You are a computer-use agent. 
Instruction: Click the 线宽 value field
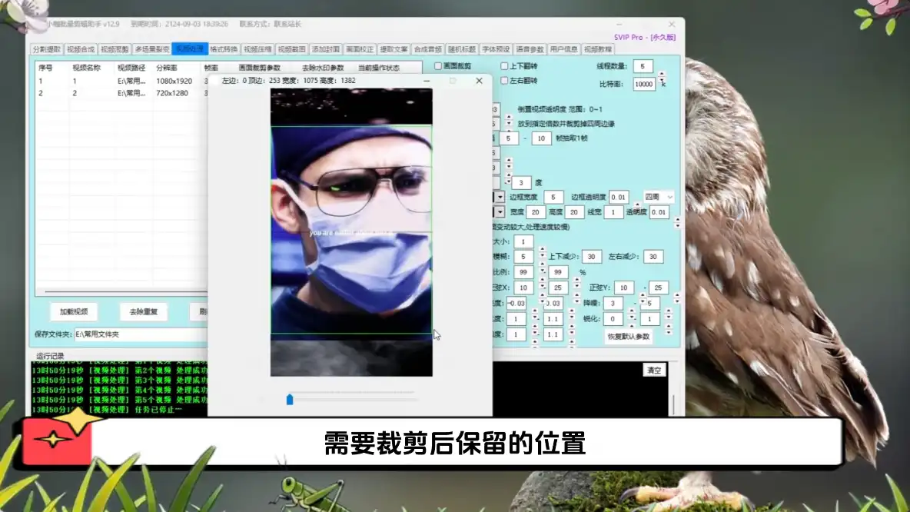point(613,212)
